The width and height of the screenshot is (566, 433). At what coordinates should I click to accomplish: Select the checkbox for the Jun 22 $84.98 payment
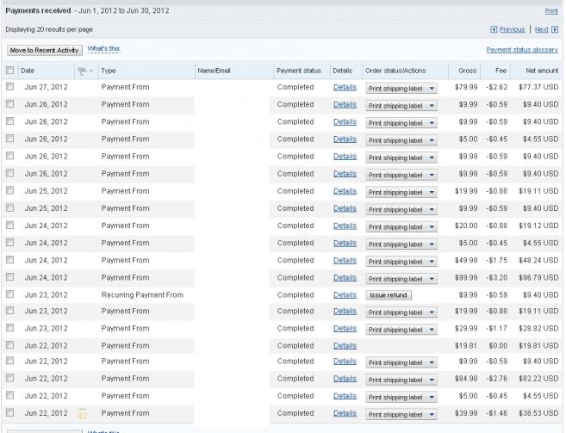pos(9,378)
